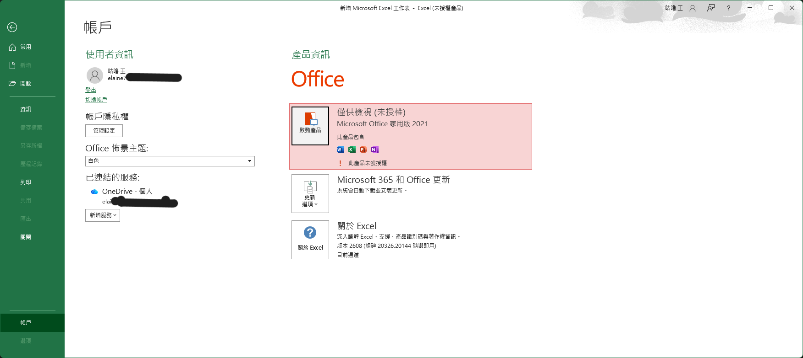The height and width of the screenshot is (358, 803).
Task: Select 儲存檔案 in the sidebar
Action: click(32, 128)
